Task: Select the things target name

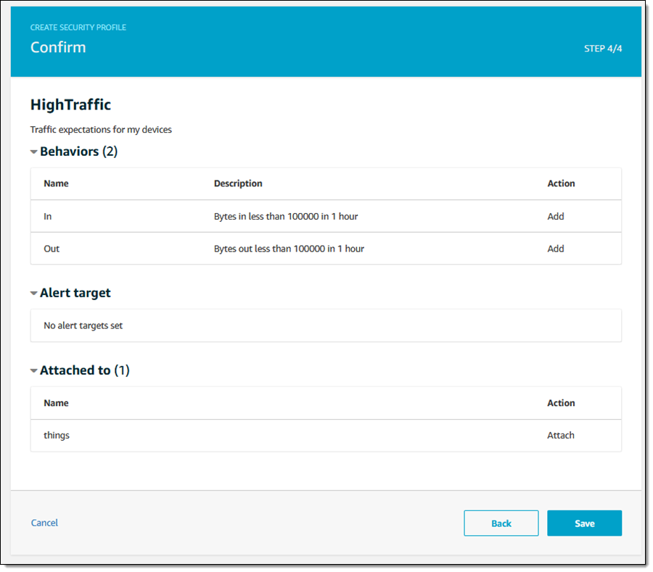Action: tap(57, 436)
